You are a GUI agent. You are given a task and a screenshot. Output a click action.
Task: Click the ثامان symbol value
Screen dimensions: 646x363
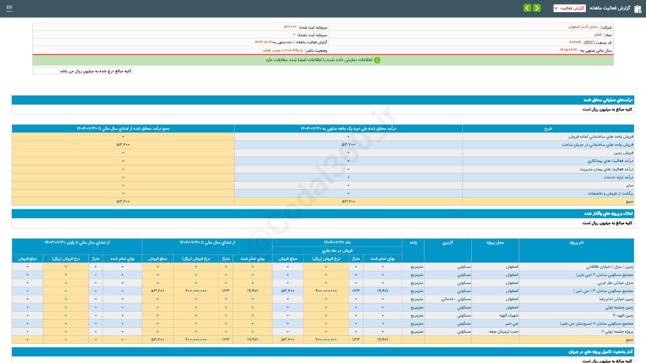tap(597, 34)
